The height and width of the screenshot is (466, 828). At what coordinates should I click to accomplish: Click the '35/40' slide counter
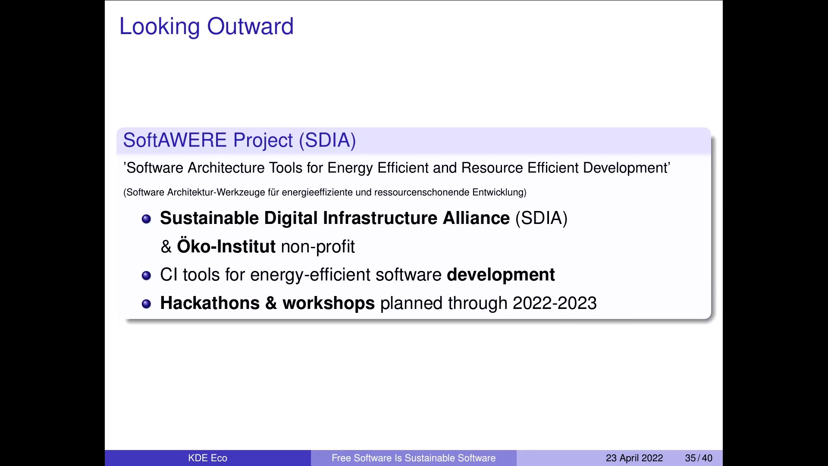(x=699, y=458)
